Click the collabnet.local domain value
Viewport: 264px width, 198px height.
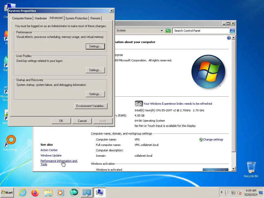(x=143, y=156)
